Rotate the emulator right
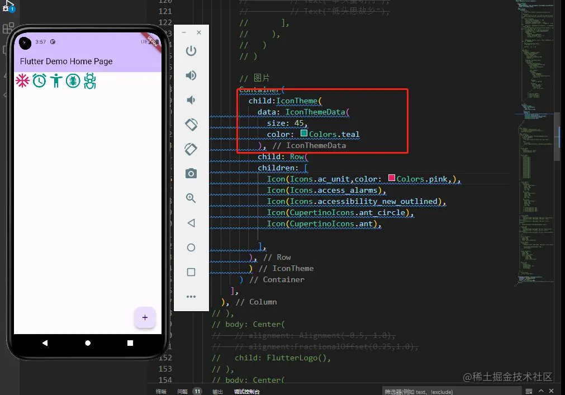 (191, 149)
